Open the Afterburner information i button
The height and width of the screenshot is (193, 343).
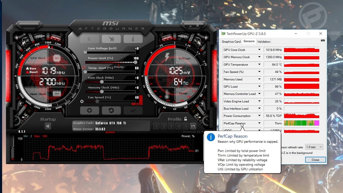[133, 39]
